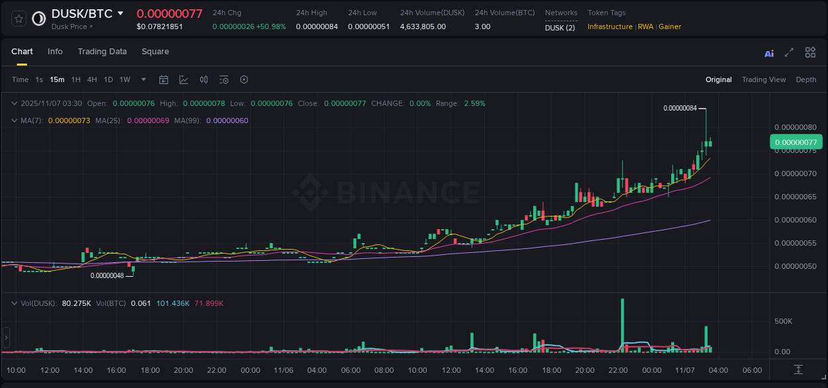Select the 1H timeframe
This screenshot has width=828, height=388.
75,79
